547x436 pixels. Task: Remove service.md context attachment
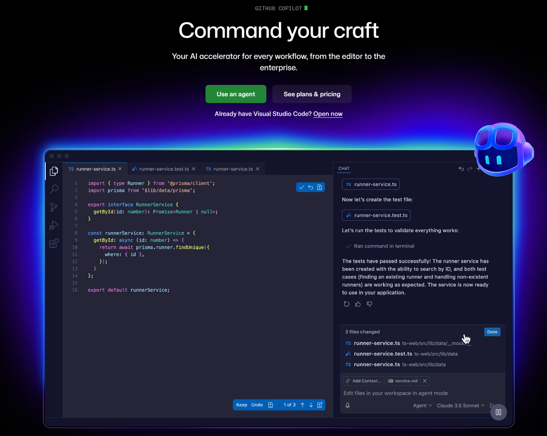point(425,381)
